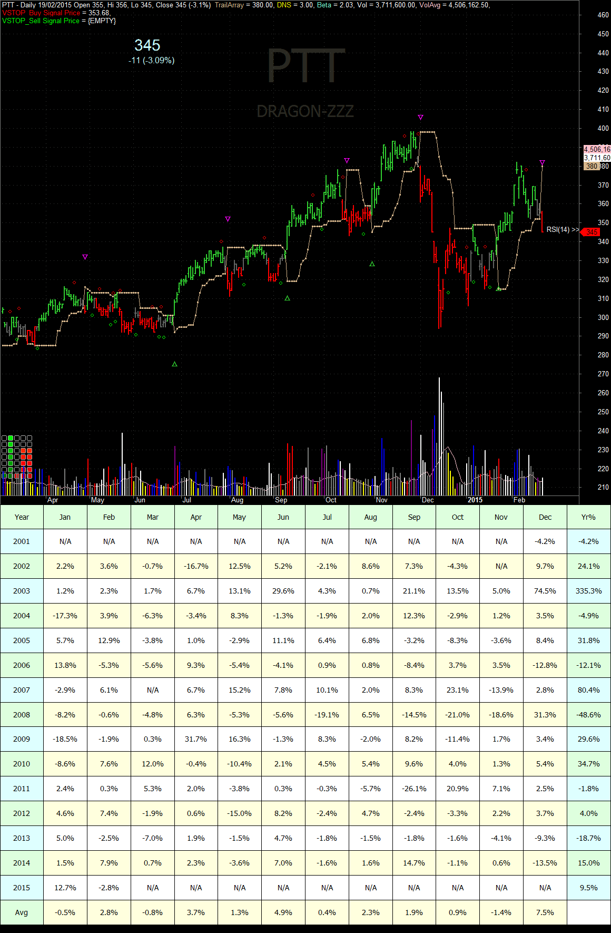Screen dimensions: 611x933
Task: Click the 4.9% June average cell
Action: tap(283, 912)
